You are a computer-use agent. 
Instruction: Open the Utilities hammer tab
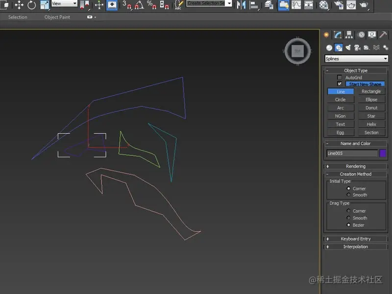pos(384,35)
